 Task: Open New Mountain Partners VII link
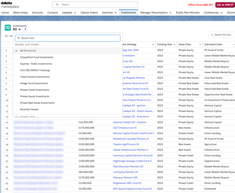tap(128, 167)
